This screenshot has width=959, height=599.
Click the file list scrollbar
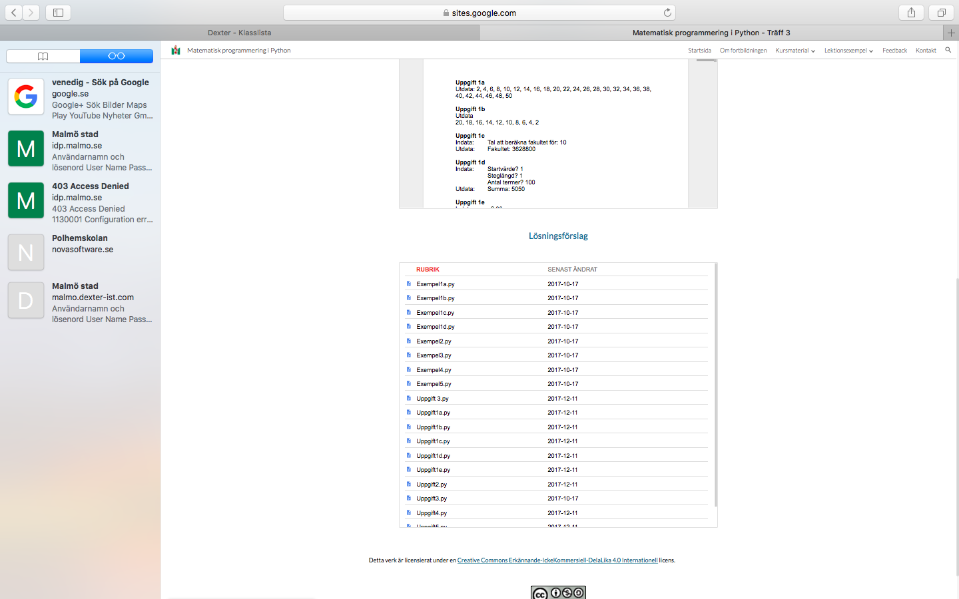(x=715, y=386)
